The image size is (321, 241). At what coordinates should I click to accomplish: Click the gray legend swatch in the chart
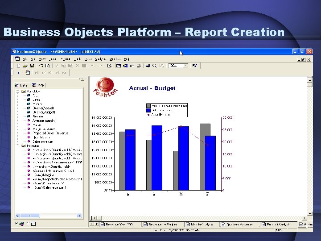(x=148, y=106)
